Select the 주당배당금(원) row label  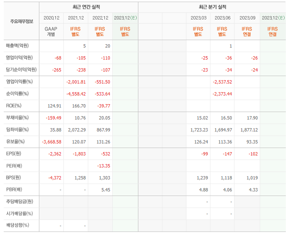(x=19, y=201)
